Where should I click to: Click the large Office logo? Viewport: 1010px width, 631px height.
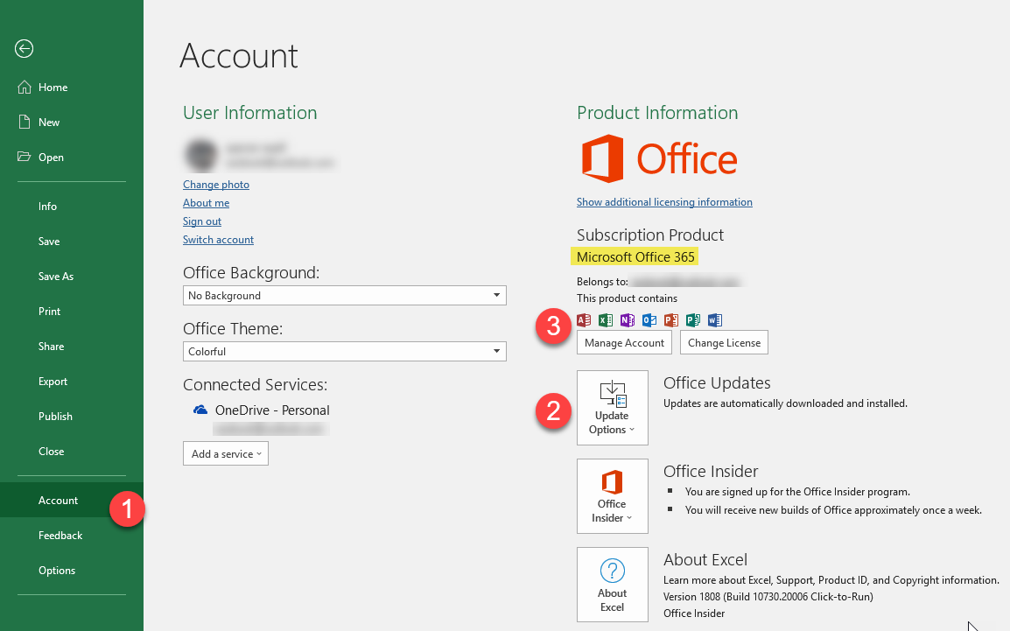coord(659,158)
